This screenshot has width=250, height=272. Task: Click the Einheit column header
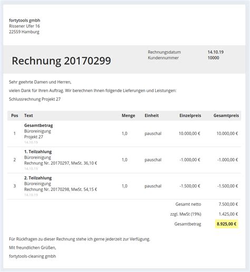(151, 116)
